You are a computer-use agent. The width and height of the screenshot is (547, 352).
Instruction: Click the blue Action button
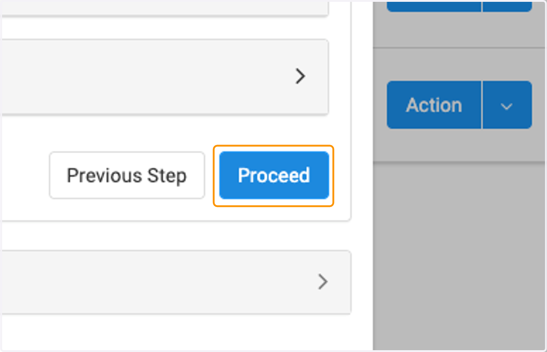click(434, 105)
